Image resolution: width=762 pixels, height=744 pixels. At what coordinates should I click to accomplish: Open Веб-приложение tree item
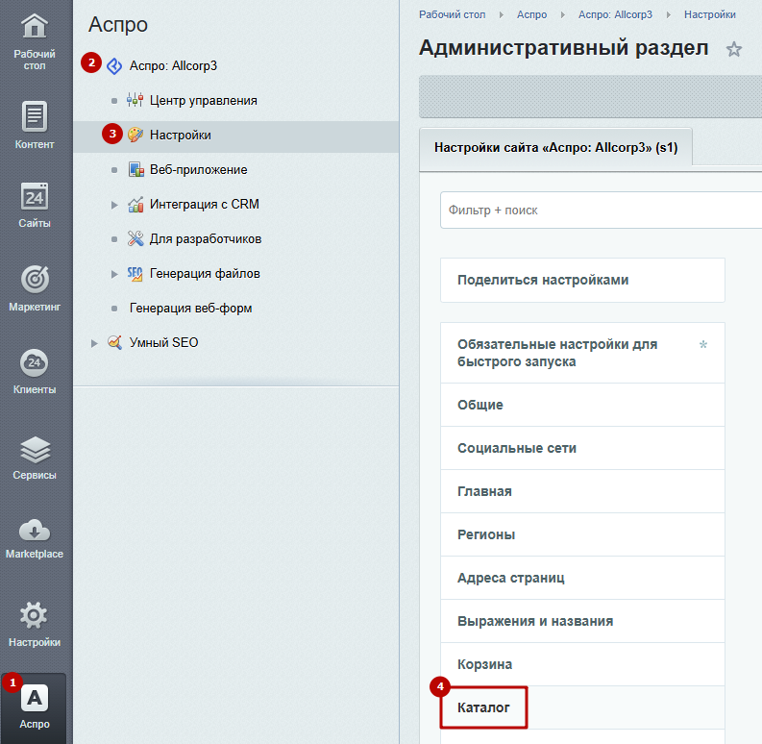(x=198, y=169)
